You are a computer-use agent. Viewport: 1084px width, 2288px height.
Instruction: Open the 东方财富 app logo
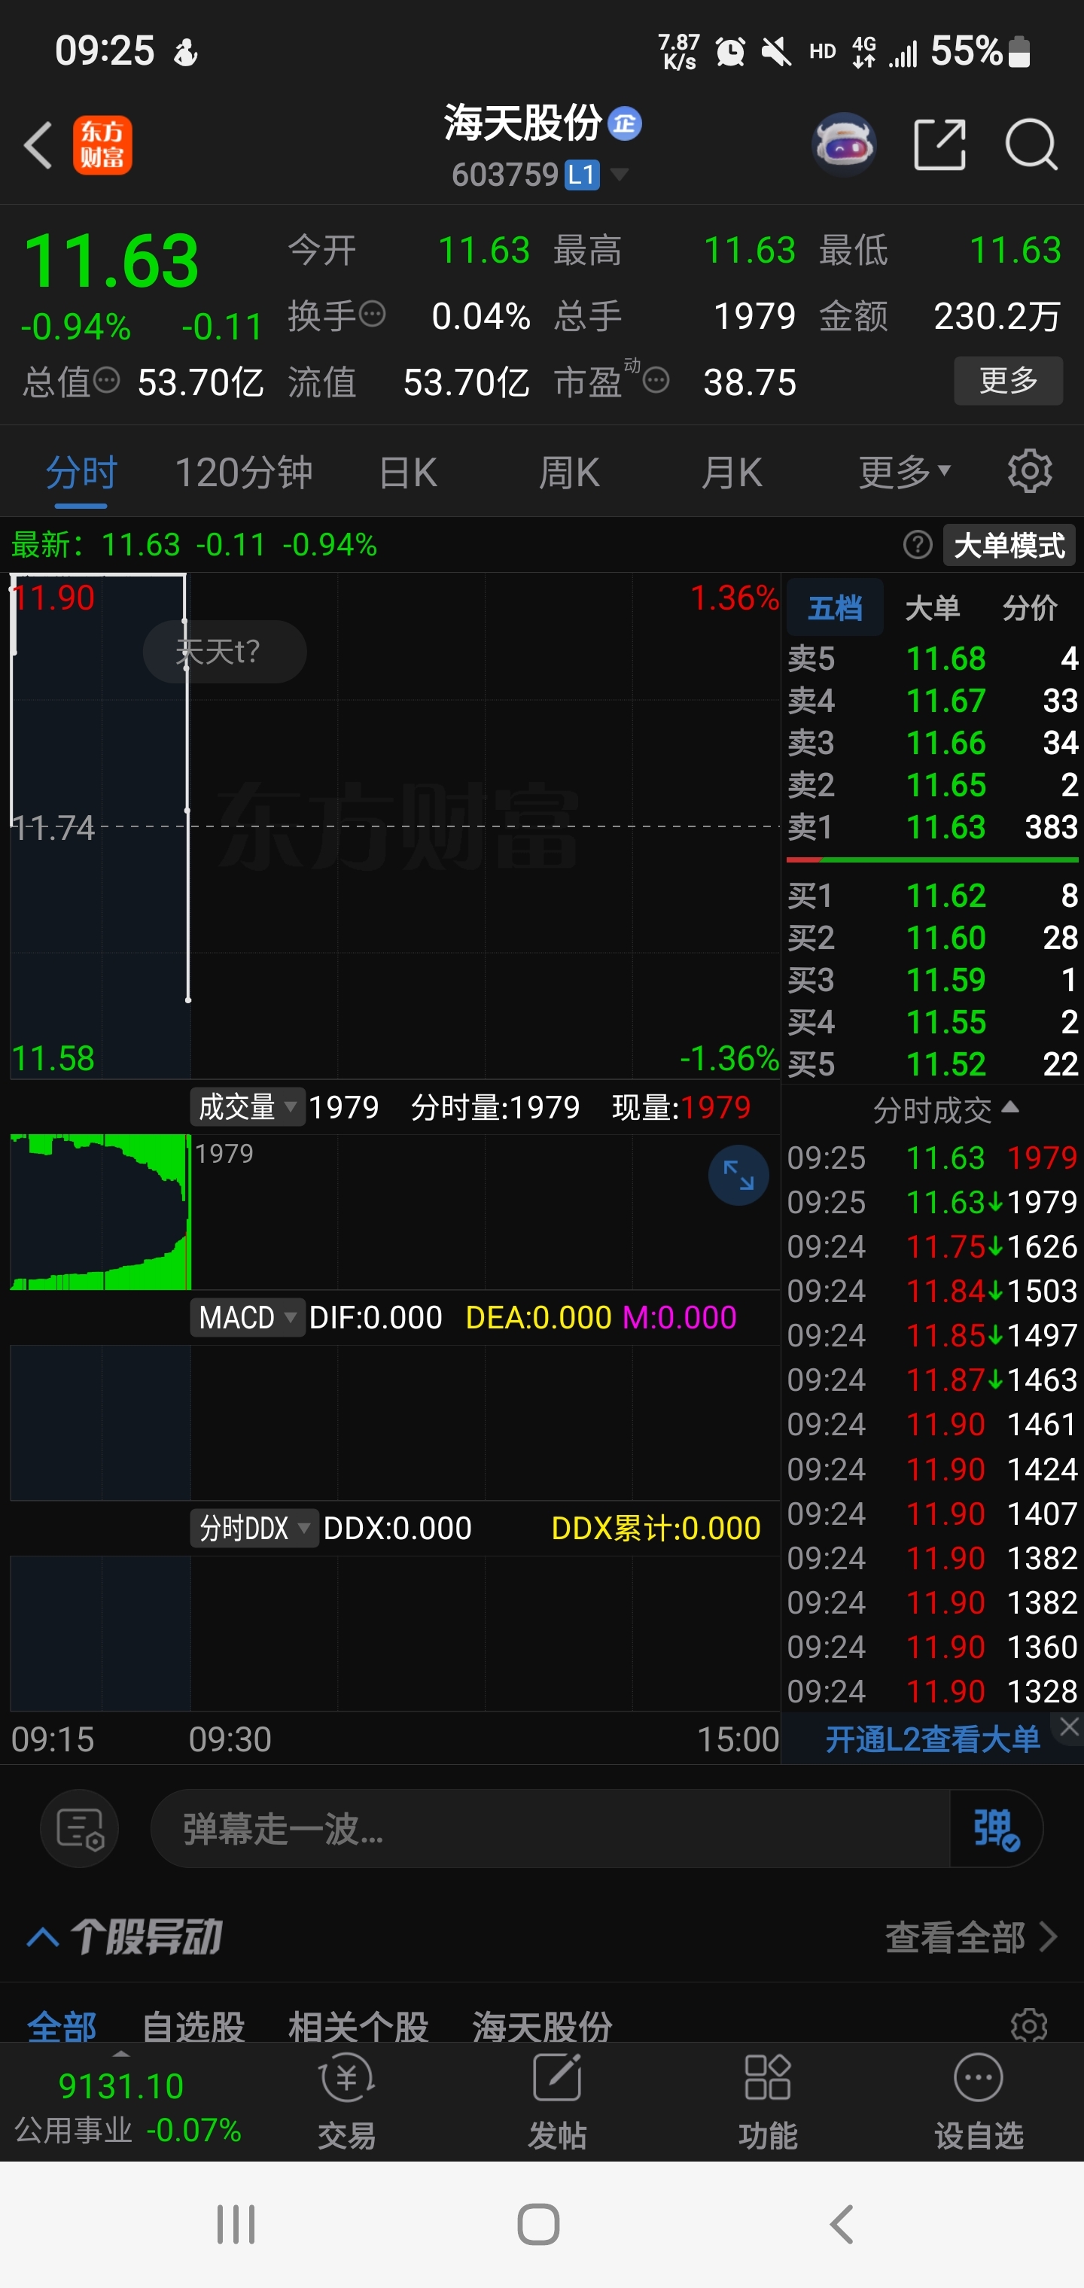[x=102, y=145]
